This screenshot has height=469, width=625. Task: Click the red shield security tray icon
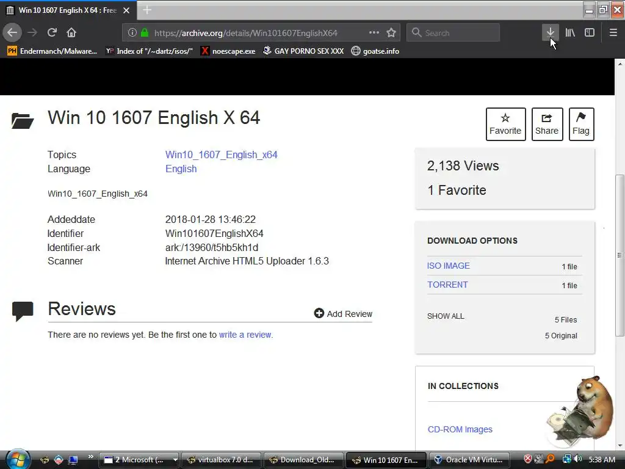[528, 459]
